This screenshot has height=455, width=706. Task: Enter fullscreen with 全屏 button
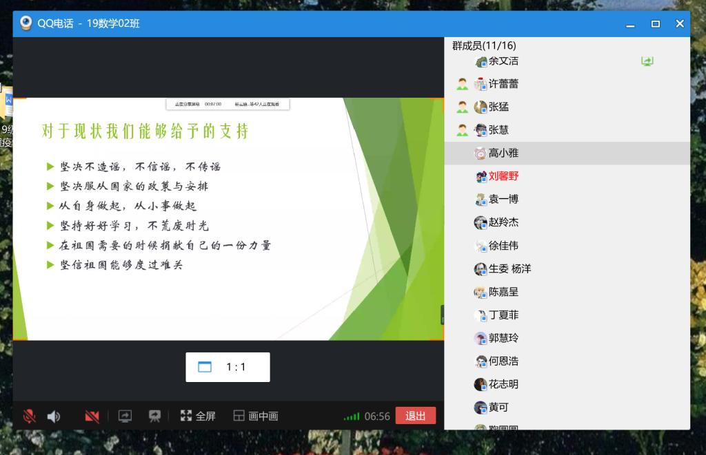click(x=198, y=416)
